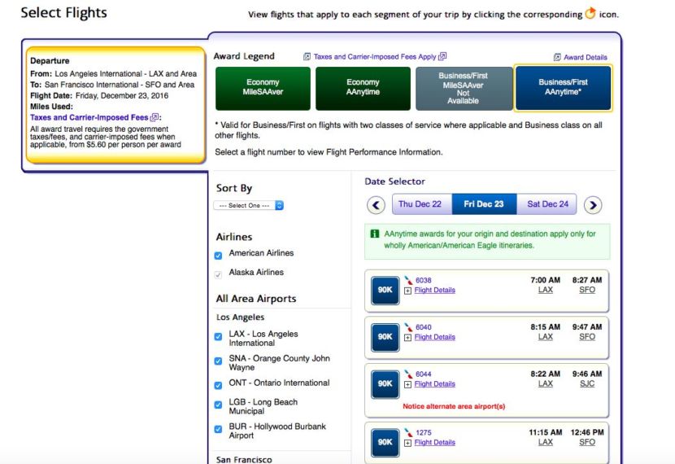Click 'Notice alternate area airport(s)' red text
The image size is (675, 464).
[x=454, y=406]
